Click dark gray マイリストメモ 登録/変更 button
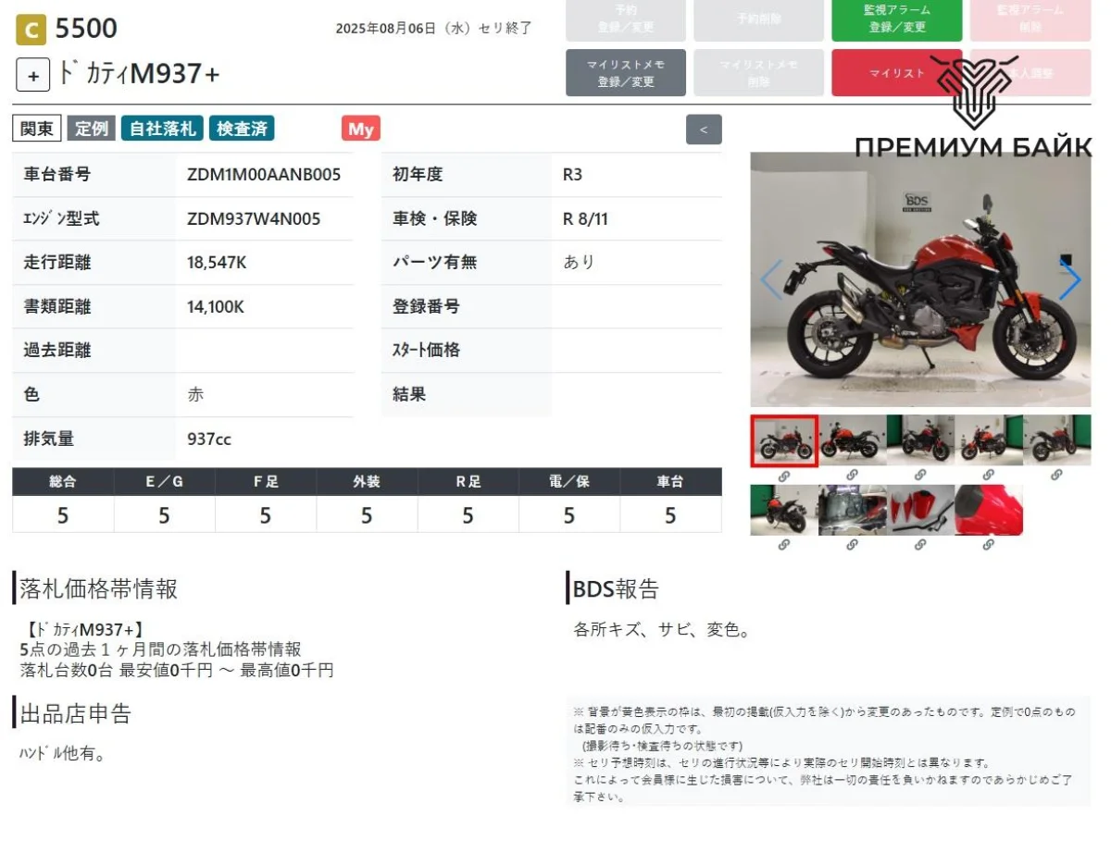This screenshot has width=1111, height=853. point(626,73)
